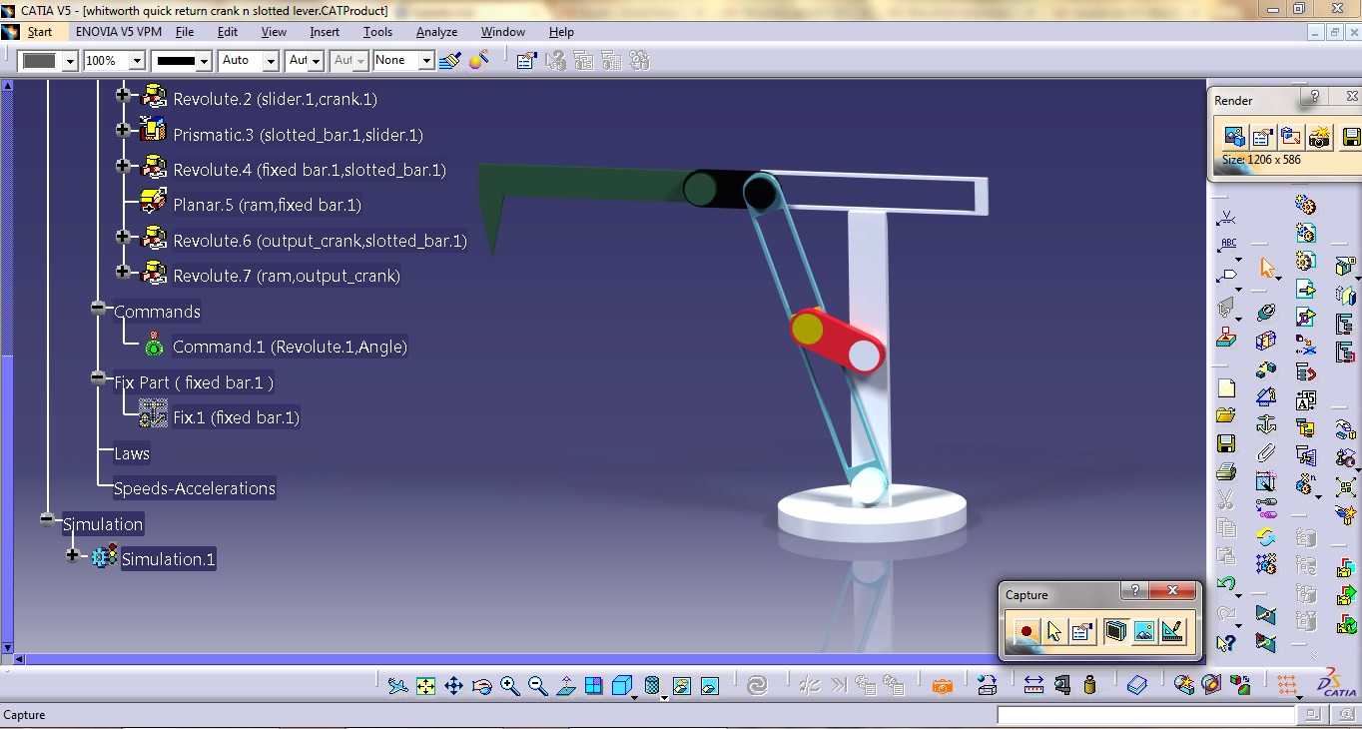Image resolution: width=1362 pixels, height=729 pixels.
Task: Click the Zoom Out magnifier icon
Action: pos(538,686)
